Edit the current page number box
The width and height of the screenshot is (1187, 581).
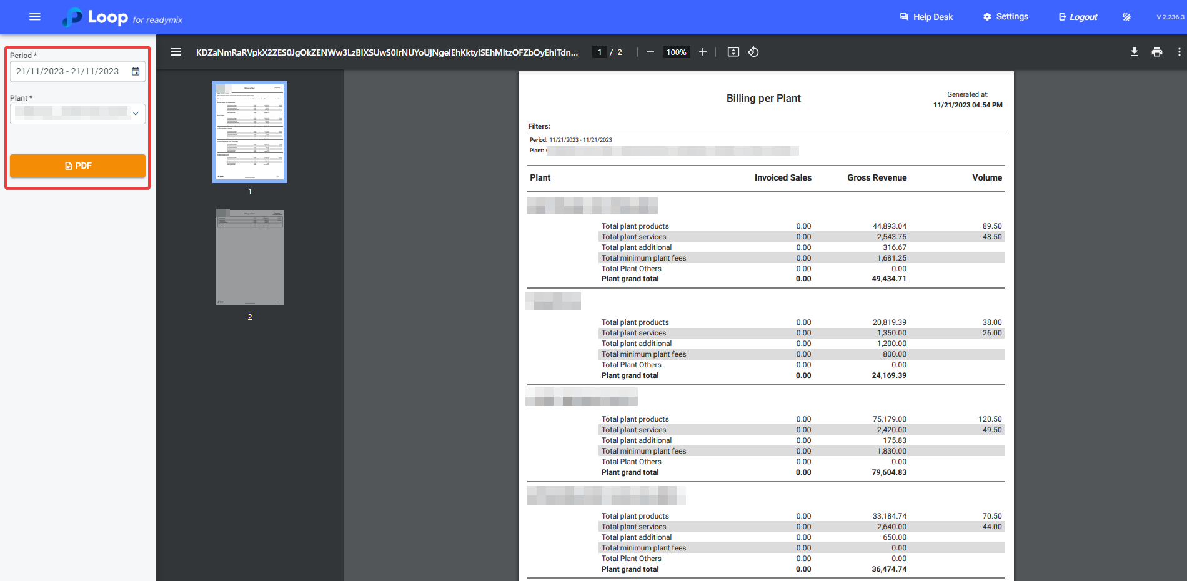[x=600, y=52]
